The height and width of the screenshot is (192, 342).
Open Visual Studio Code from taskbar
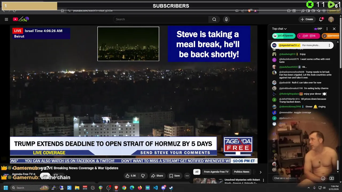156,188
